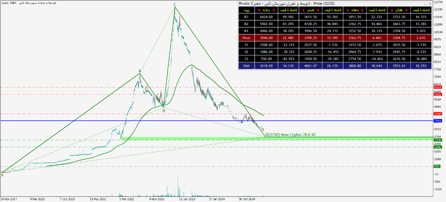The height and width of the screenshot is (202, 446).
Task: Select the C point label of the pattern
Action: [x=175, y=5]
